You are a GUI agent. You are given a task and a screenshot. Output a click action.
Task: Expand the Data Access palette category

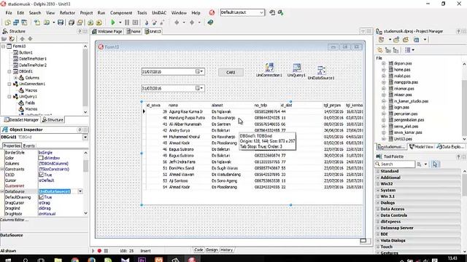[x=378, y=209]
